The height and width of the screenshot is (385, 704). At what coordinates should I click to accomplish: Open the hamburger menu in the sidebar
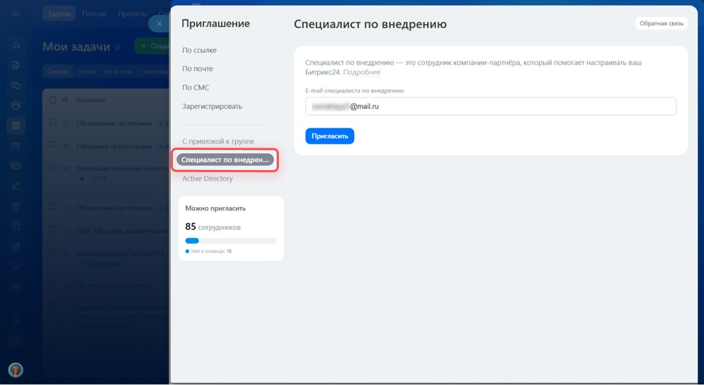coord(16,13)
